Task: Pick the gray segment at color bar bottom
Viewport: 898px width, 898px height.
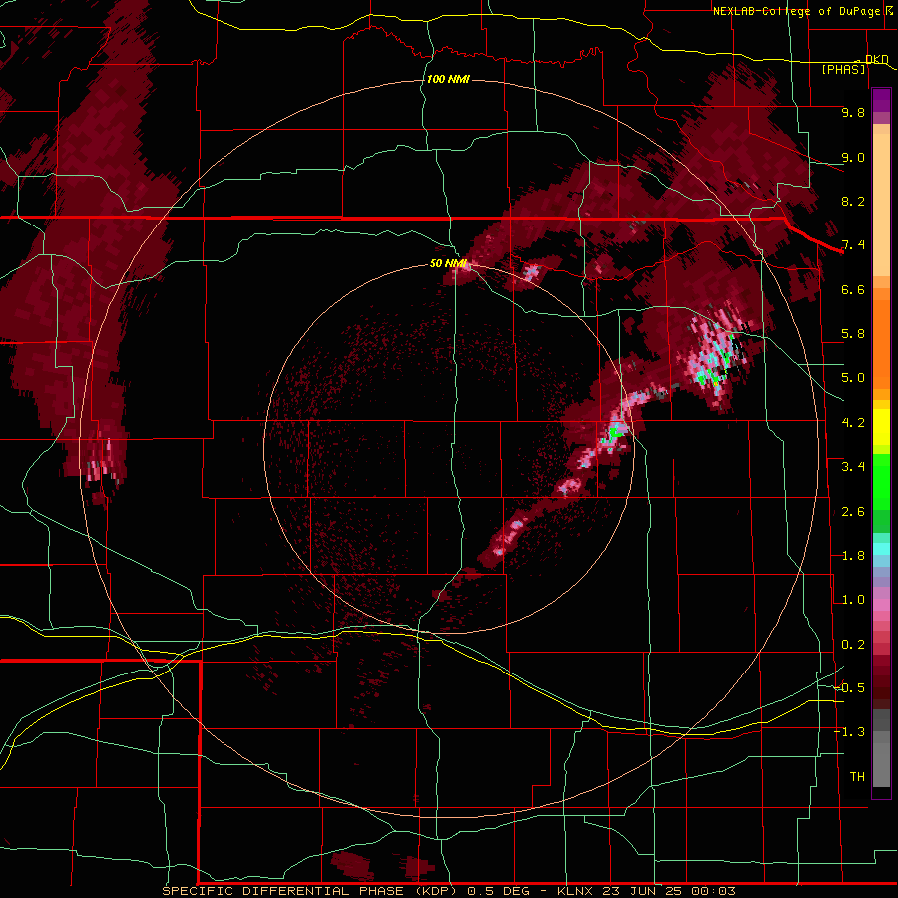Action: click(881, 764)
